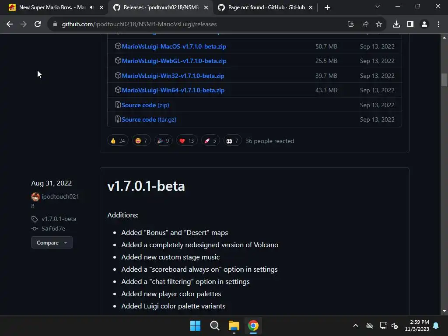Click package icon beside MacOS zip
The height and width of the screenshot is (336, 448).
(x=118, y=46)
